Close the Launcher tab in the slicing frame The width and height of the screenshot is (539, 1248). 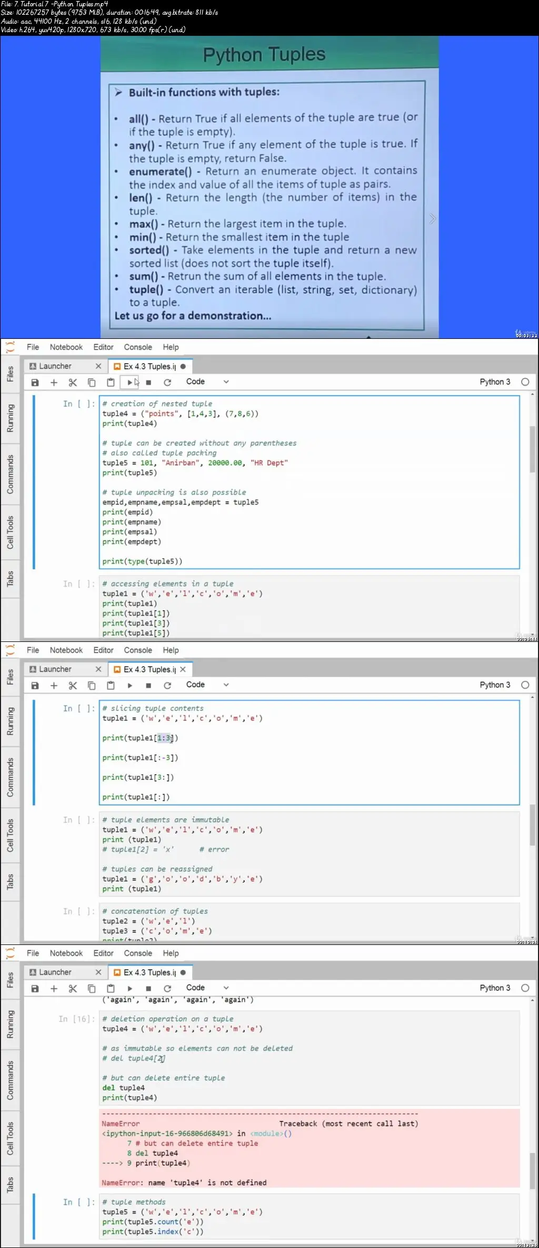click(x=98, y=669)
